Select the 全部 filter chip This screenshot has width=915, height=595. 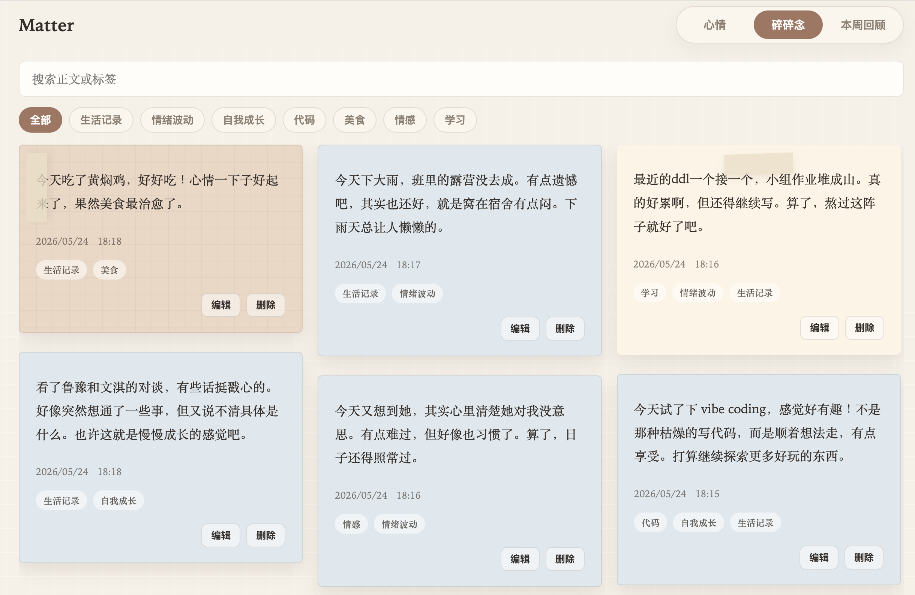(x=40, y=120)
